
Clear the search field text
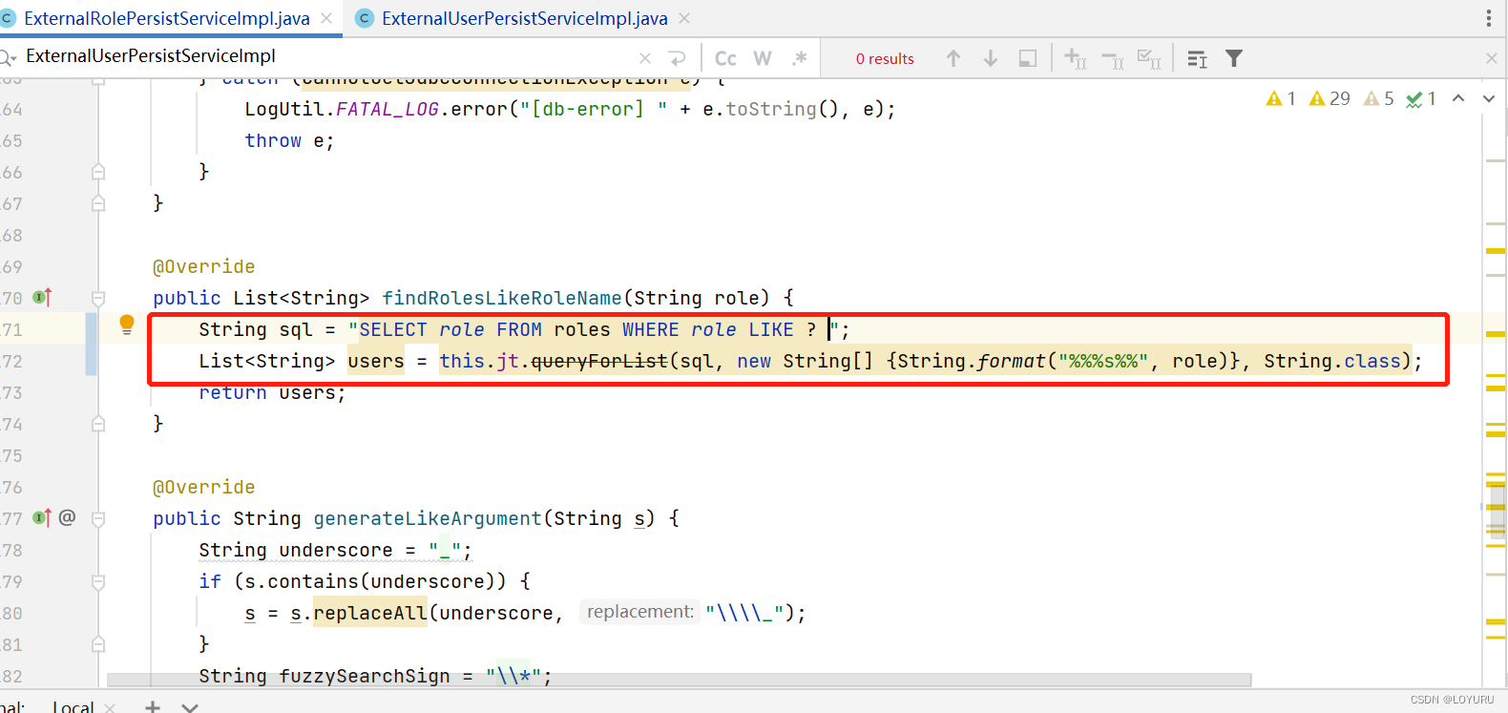[x=645, y=58]
